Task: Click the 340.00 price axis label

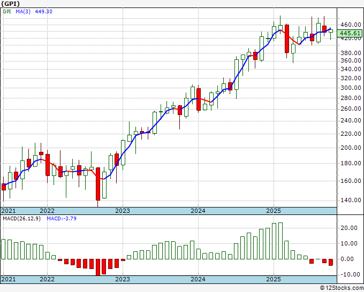Action: coord(351,69)
